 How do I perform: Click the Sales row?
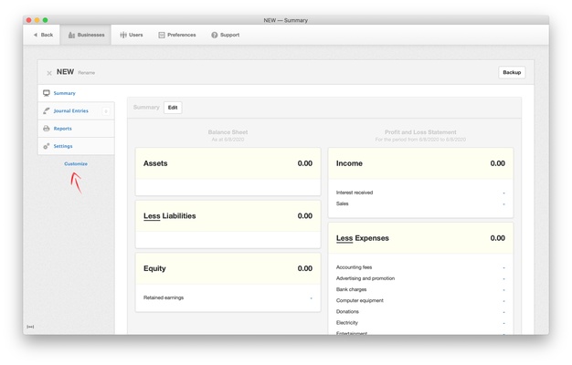tap(420, 203)
